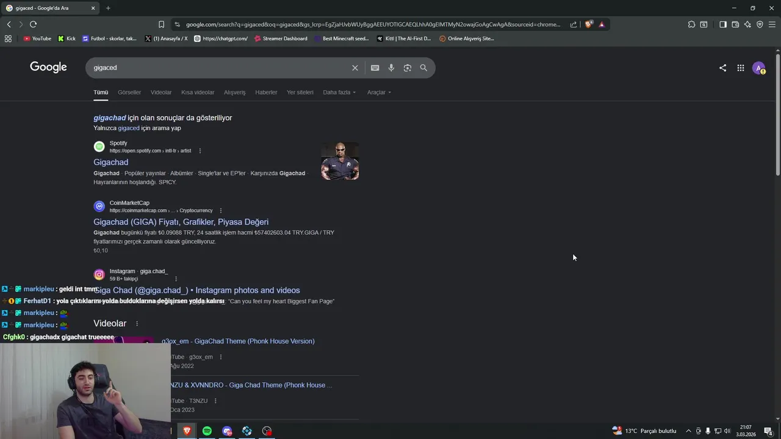
Task: Open GigaChad Theme Phonk House video
Action: [238, 341]
